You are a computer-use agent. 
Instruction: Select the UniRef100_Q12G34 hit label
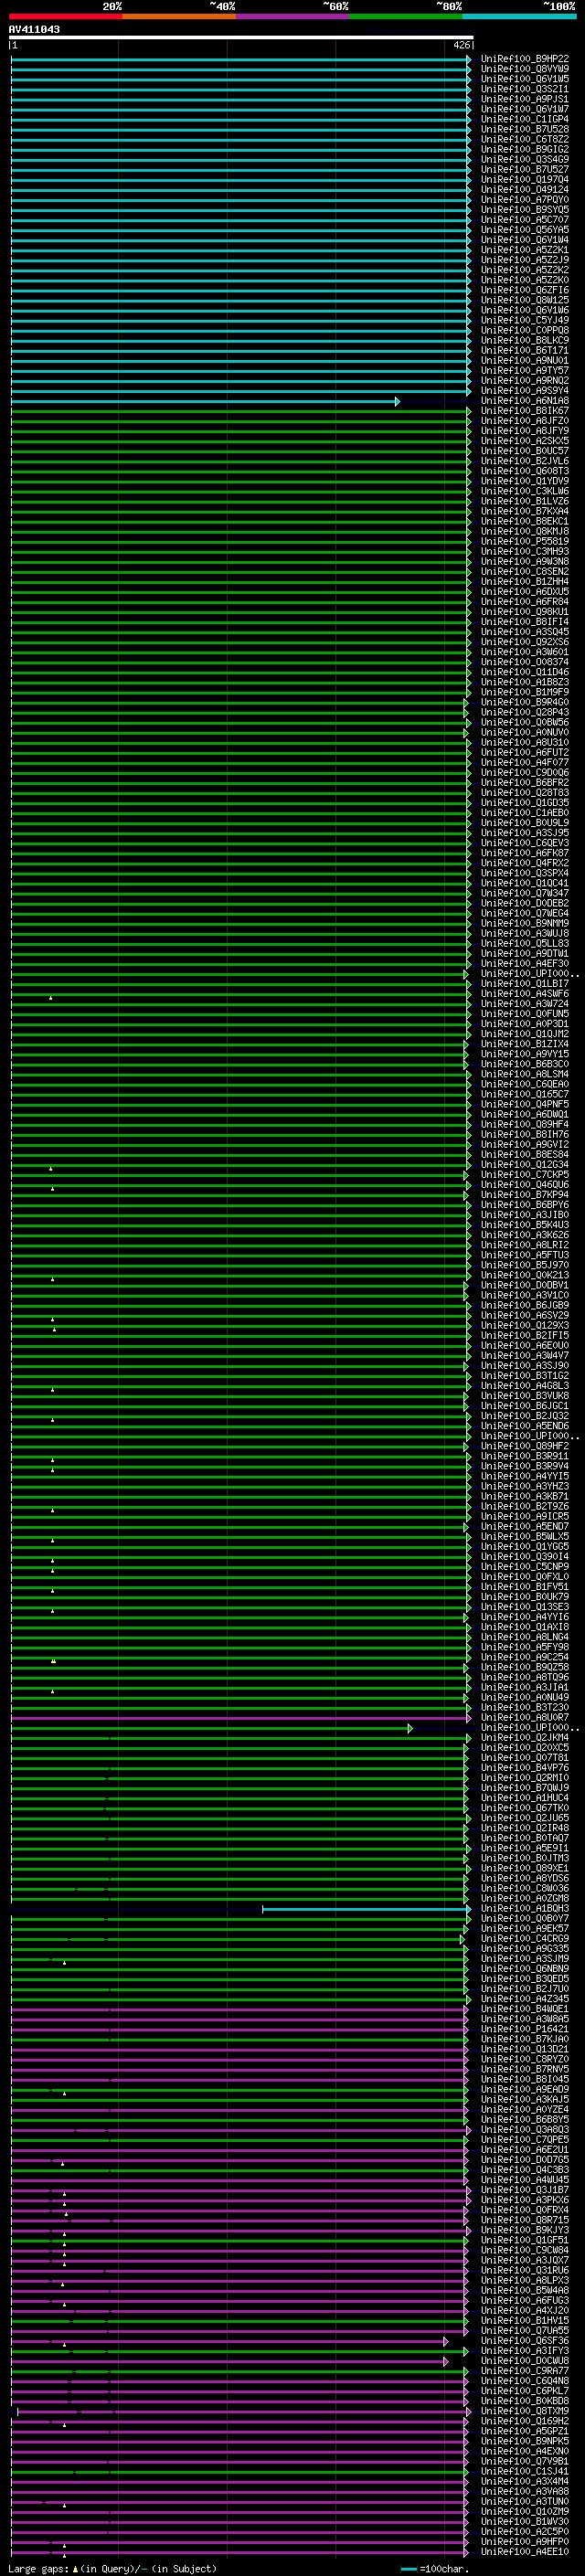click(525, 1164)
